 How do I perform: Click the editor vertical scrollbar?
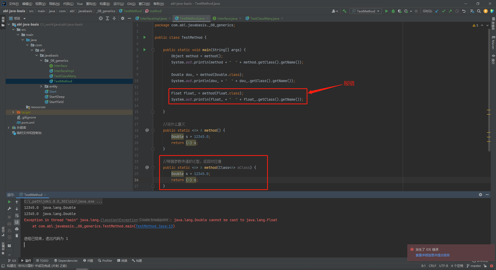[x=489, y=90]
